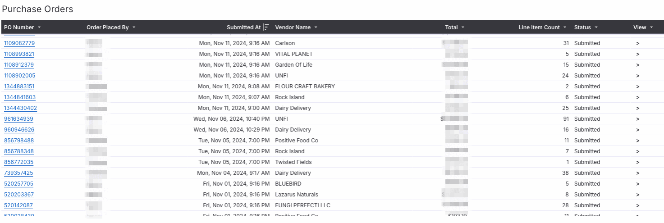The width and height of the screenshot is (664, 223).
Task: Open view arrow for Lazarus Naturals row
Action: point(637,195)
